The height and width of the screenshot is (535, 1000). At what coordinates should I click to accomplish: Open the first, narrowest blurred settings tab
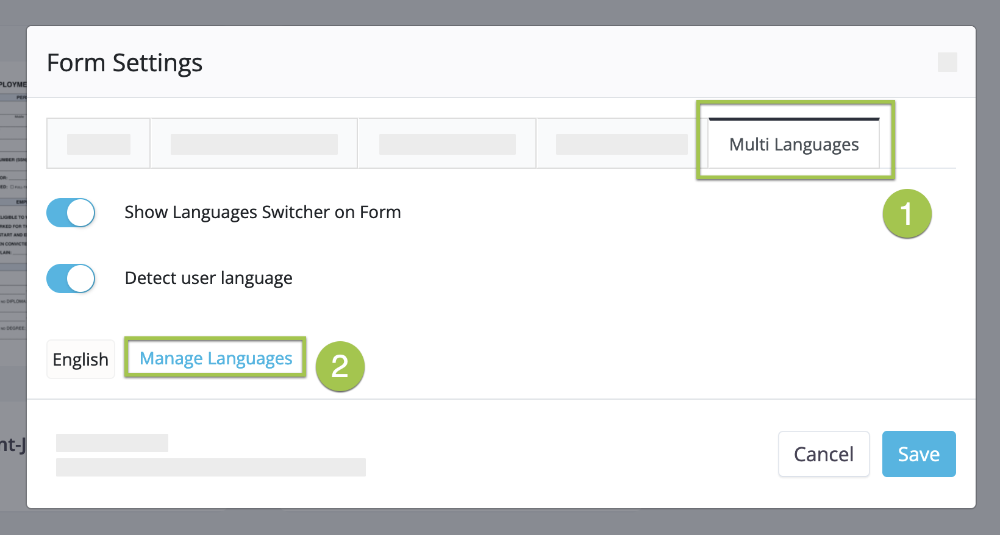coord(99,144)
